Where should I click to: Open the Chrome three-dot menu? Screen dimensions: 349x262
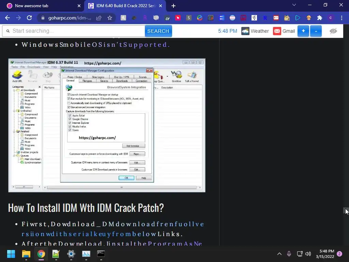coord(342,18)
